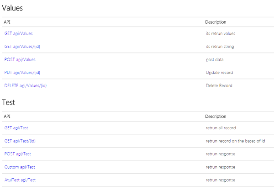The height and width of the screenshot is (190, 274).
Task: Open POST api/Values documentation link
Action: pos(20,59)
